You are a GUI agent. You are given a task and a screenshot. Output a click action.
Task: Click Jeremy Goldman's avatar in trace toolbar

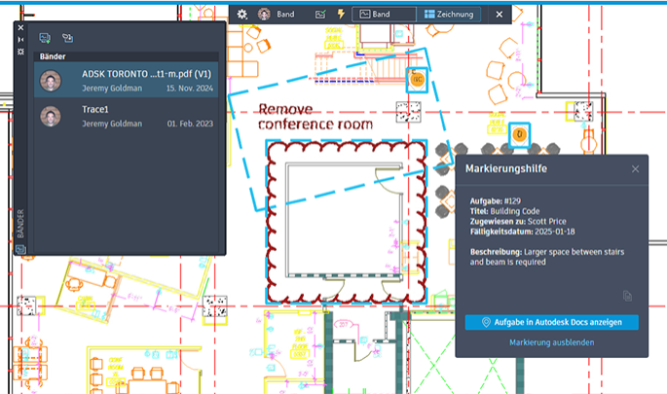click(x=264, y=15)
